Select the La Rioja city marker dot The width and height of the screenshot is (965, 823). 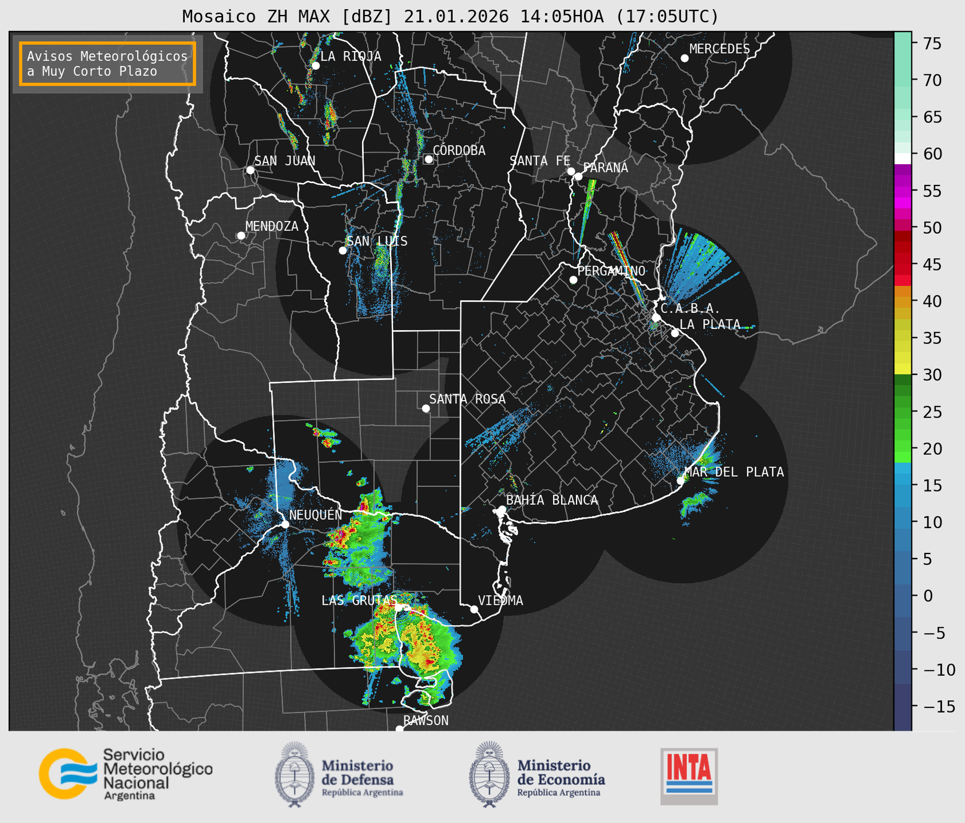315,66
